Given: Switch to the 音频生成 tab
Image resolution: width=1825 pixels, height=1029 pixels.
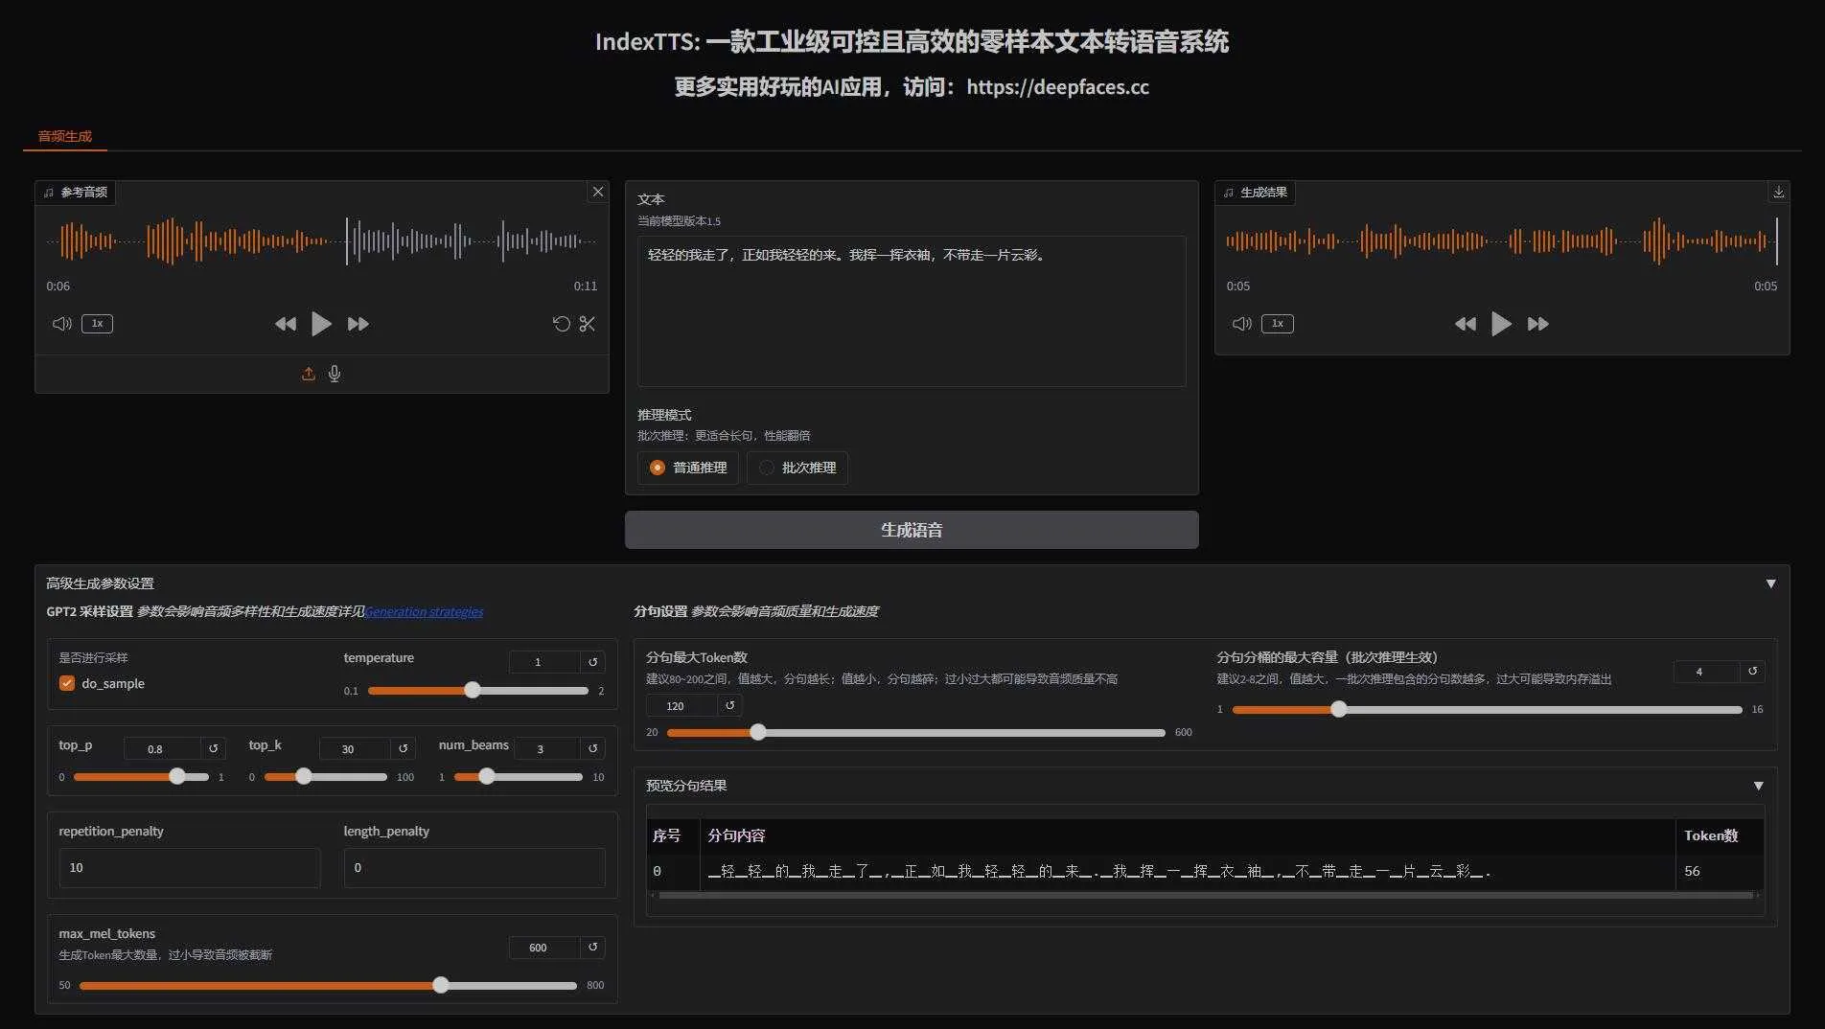Looking at the screenshot, I should click(65, 136).
